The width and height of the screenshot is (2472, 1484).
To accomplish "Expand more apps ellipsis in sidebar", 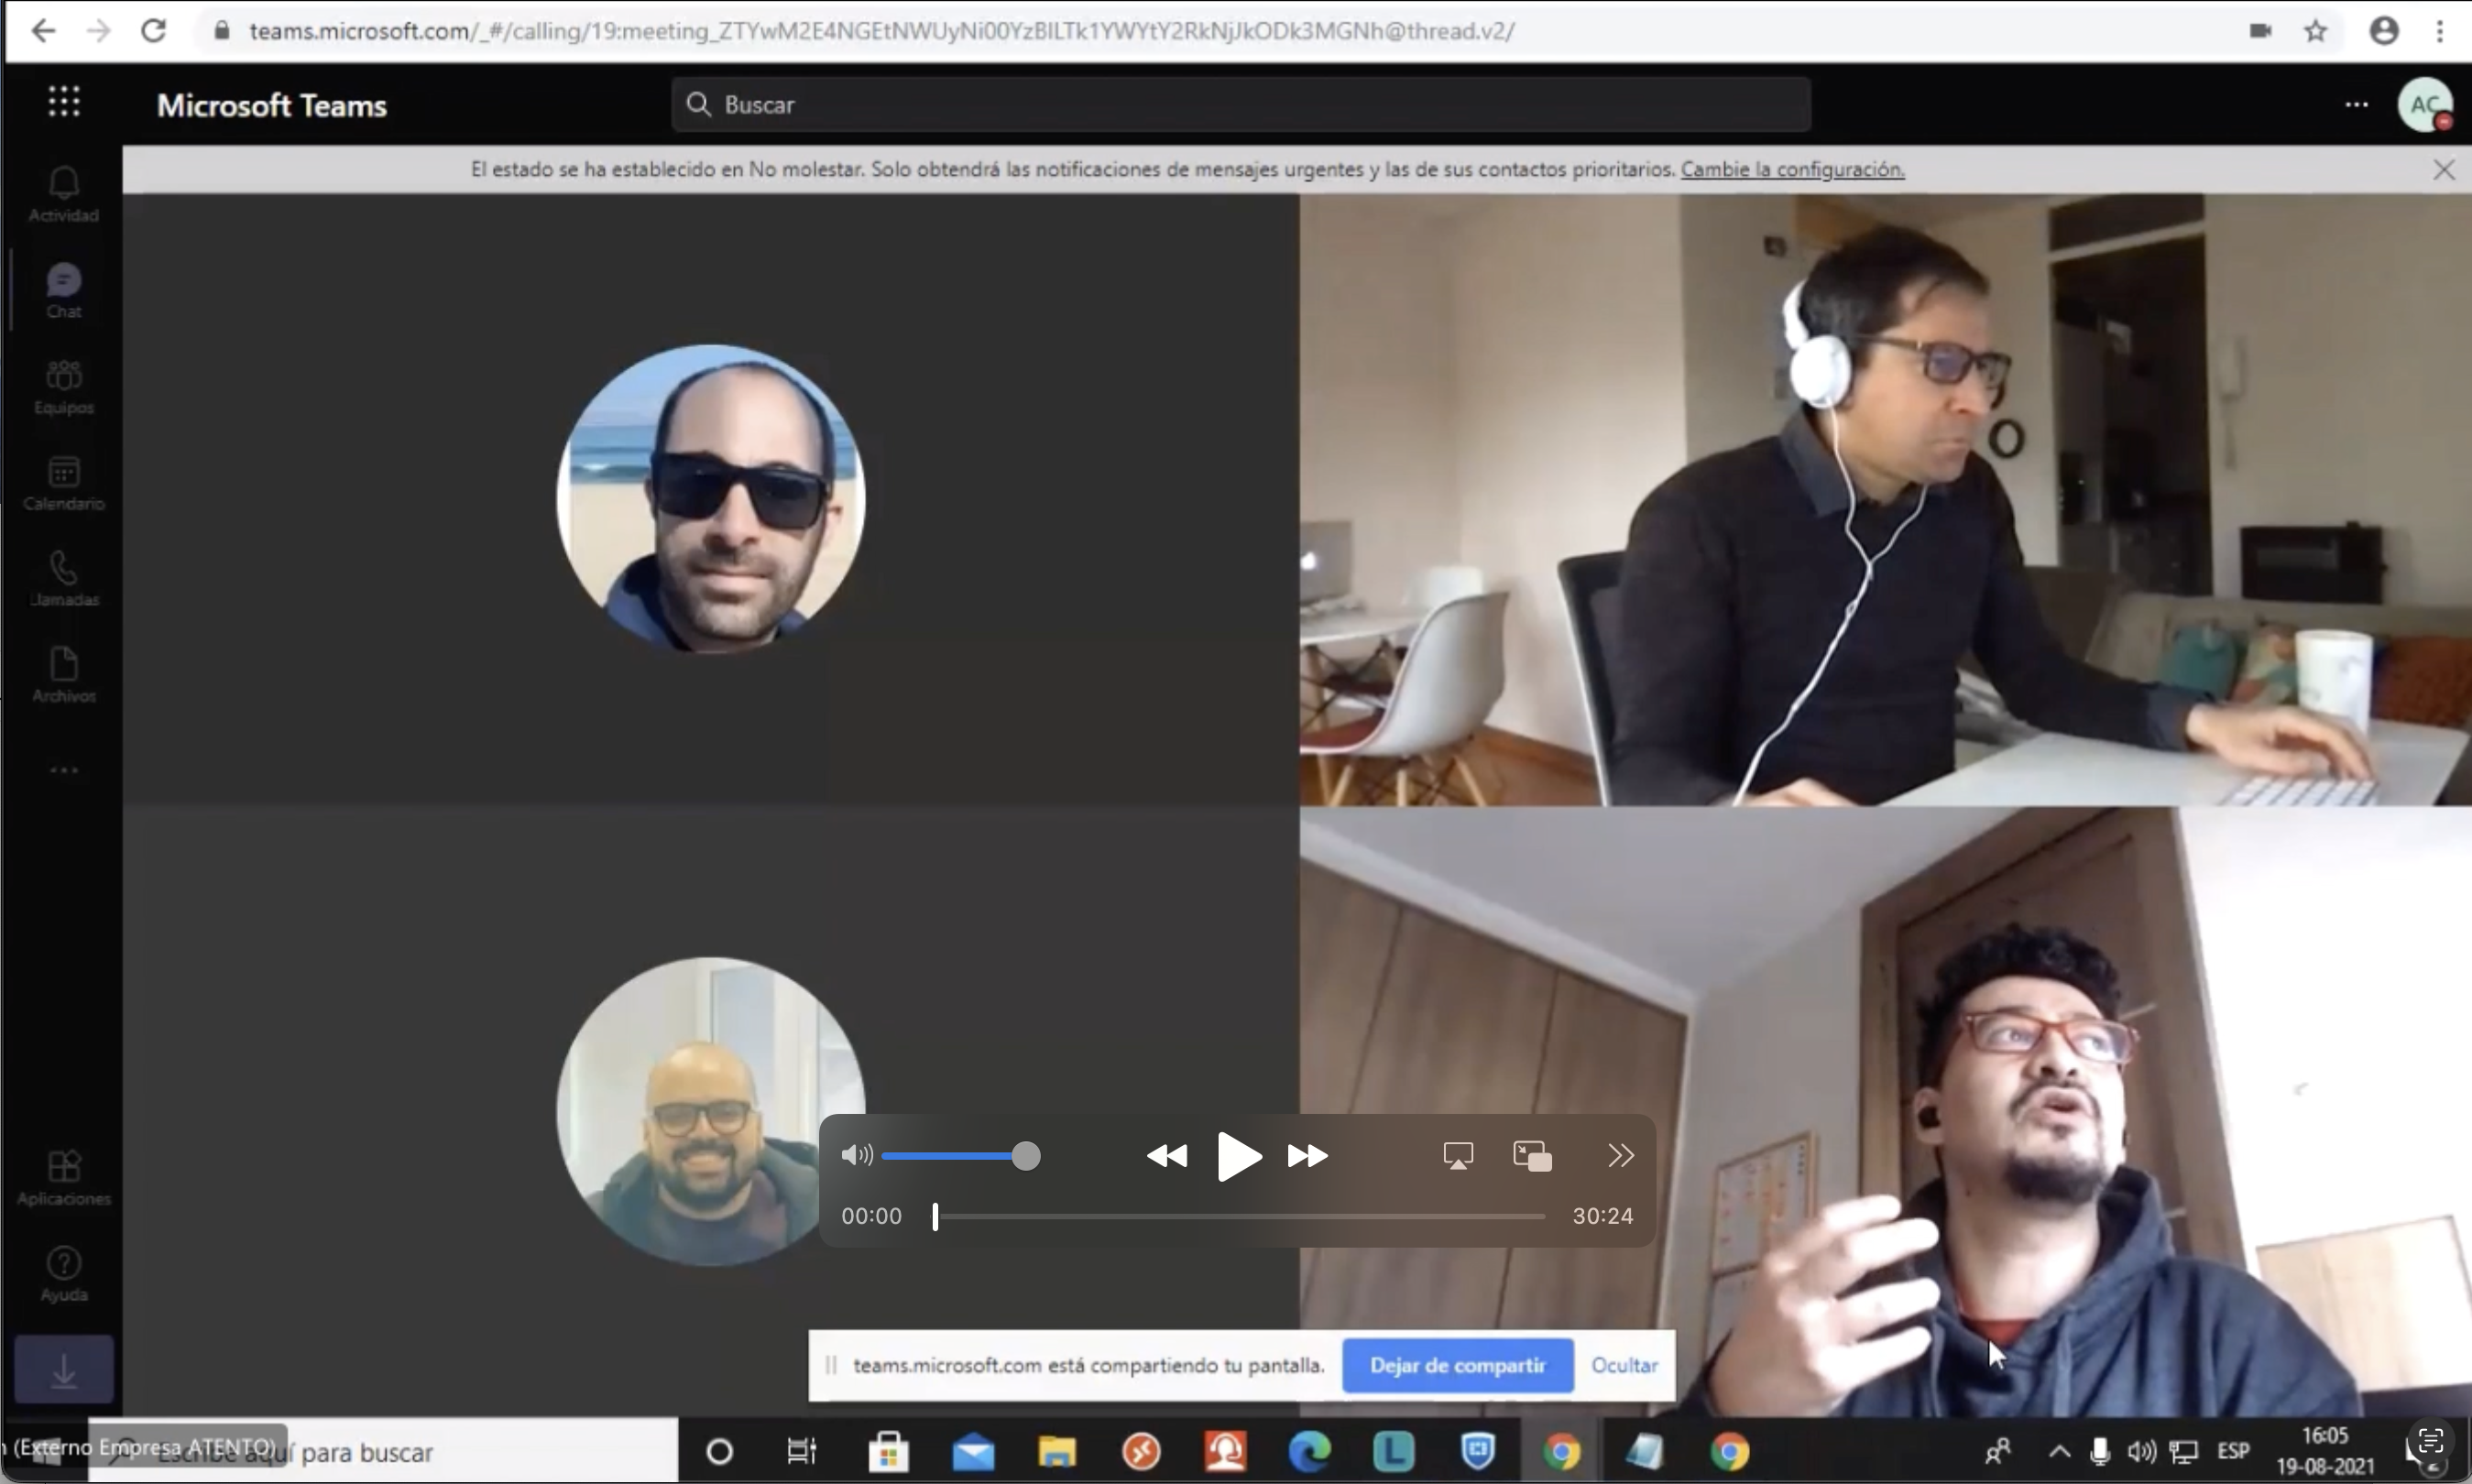I will pos(63,770).
